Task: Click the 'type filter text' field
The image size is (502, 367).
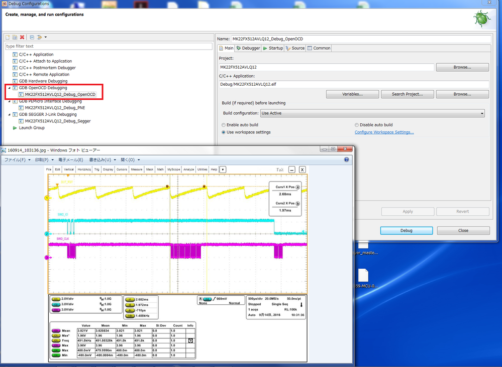Action: click(109, 46)
